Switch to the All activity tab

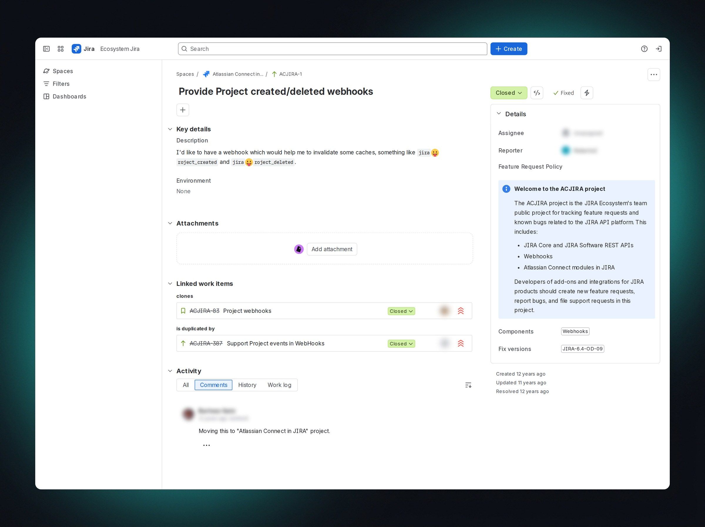[x=186, y=385]
